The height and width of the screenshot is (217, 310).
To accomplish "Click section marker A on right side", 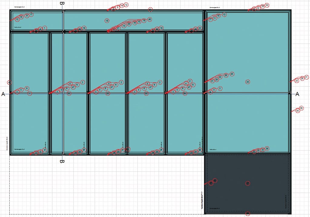I will pos(297,94).
